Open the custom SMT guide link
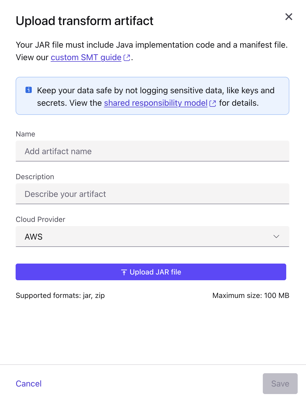This screenshot has width=306, height=399. click(x=86, y=57)
